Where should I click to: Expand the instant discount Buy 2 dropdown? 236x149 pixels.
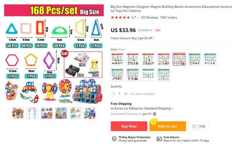tap(153, 38)
